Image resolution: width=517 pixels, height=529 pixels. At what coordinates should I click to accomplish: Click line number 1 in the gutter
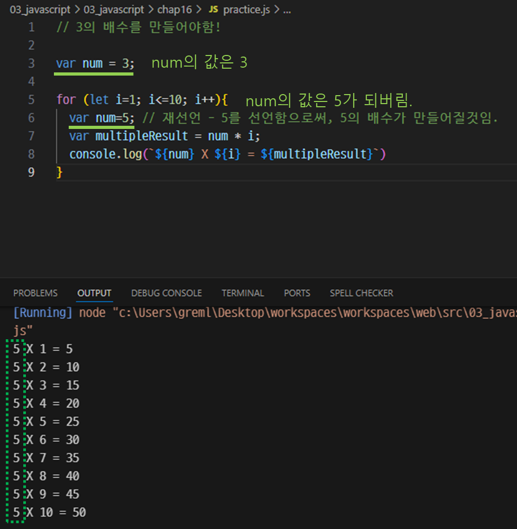coord(31,27)
